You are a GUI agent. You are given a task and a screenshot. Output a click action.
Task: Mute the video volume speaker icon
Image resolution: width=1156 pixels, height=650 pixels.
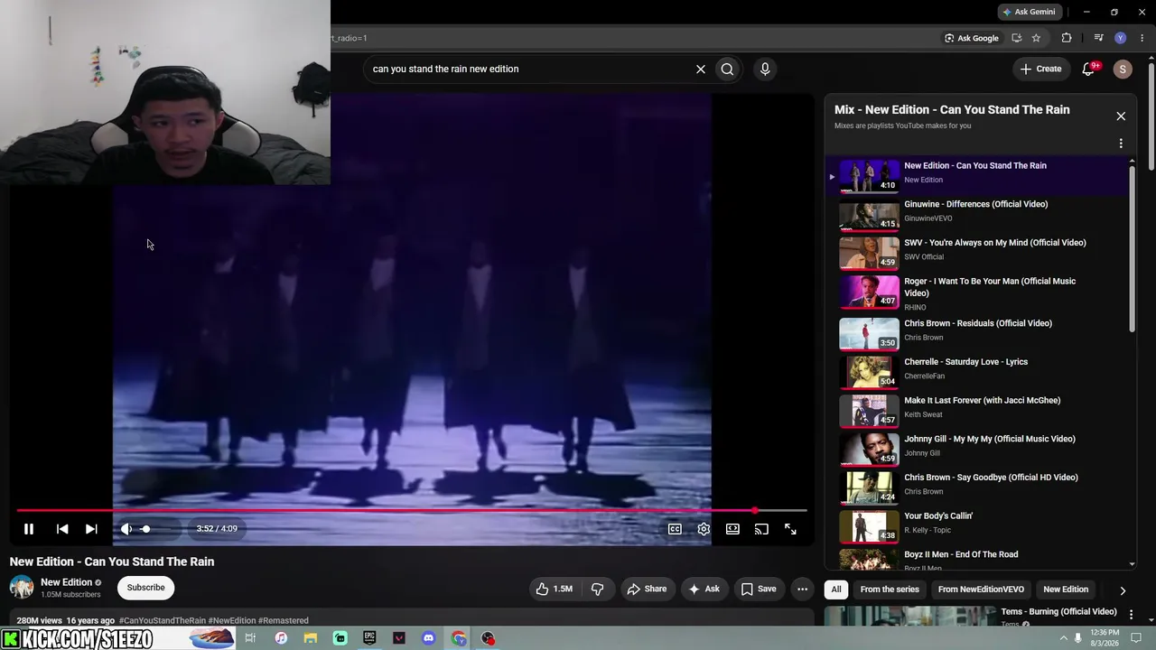pos(126,529)
